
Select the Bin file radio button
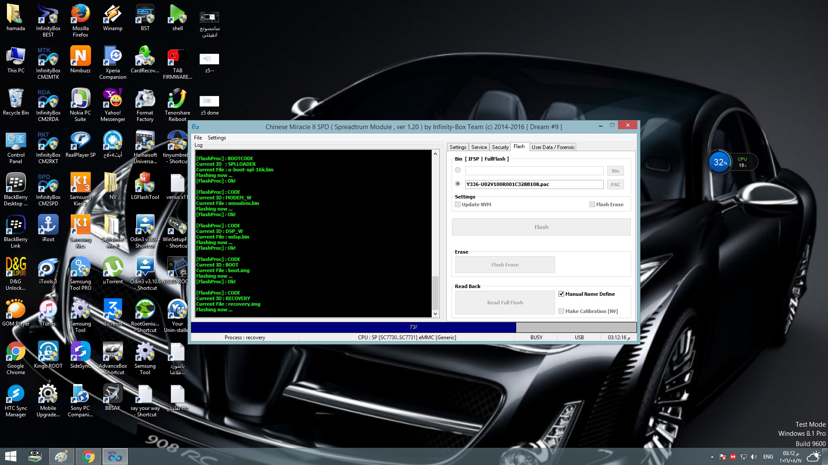(x=458, y=170)
